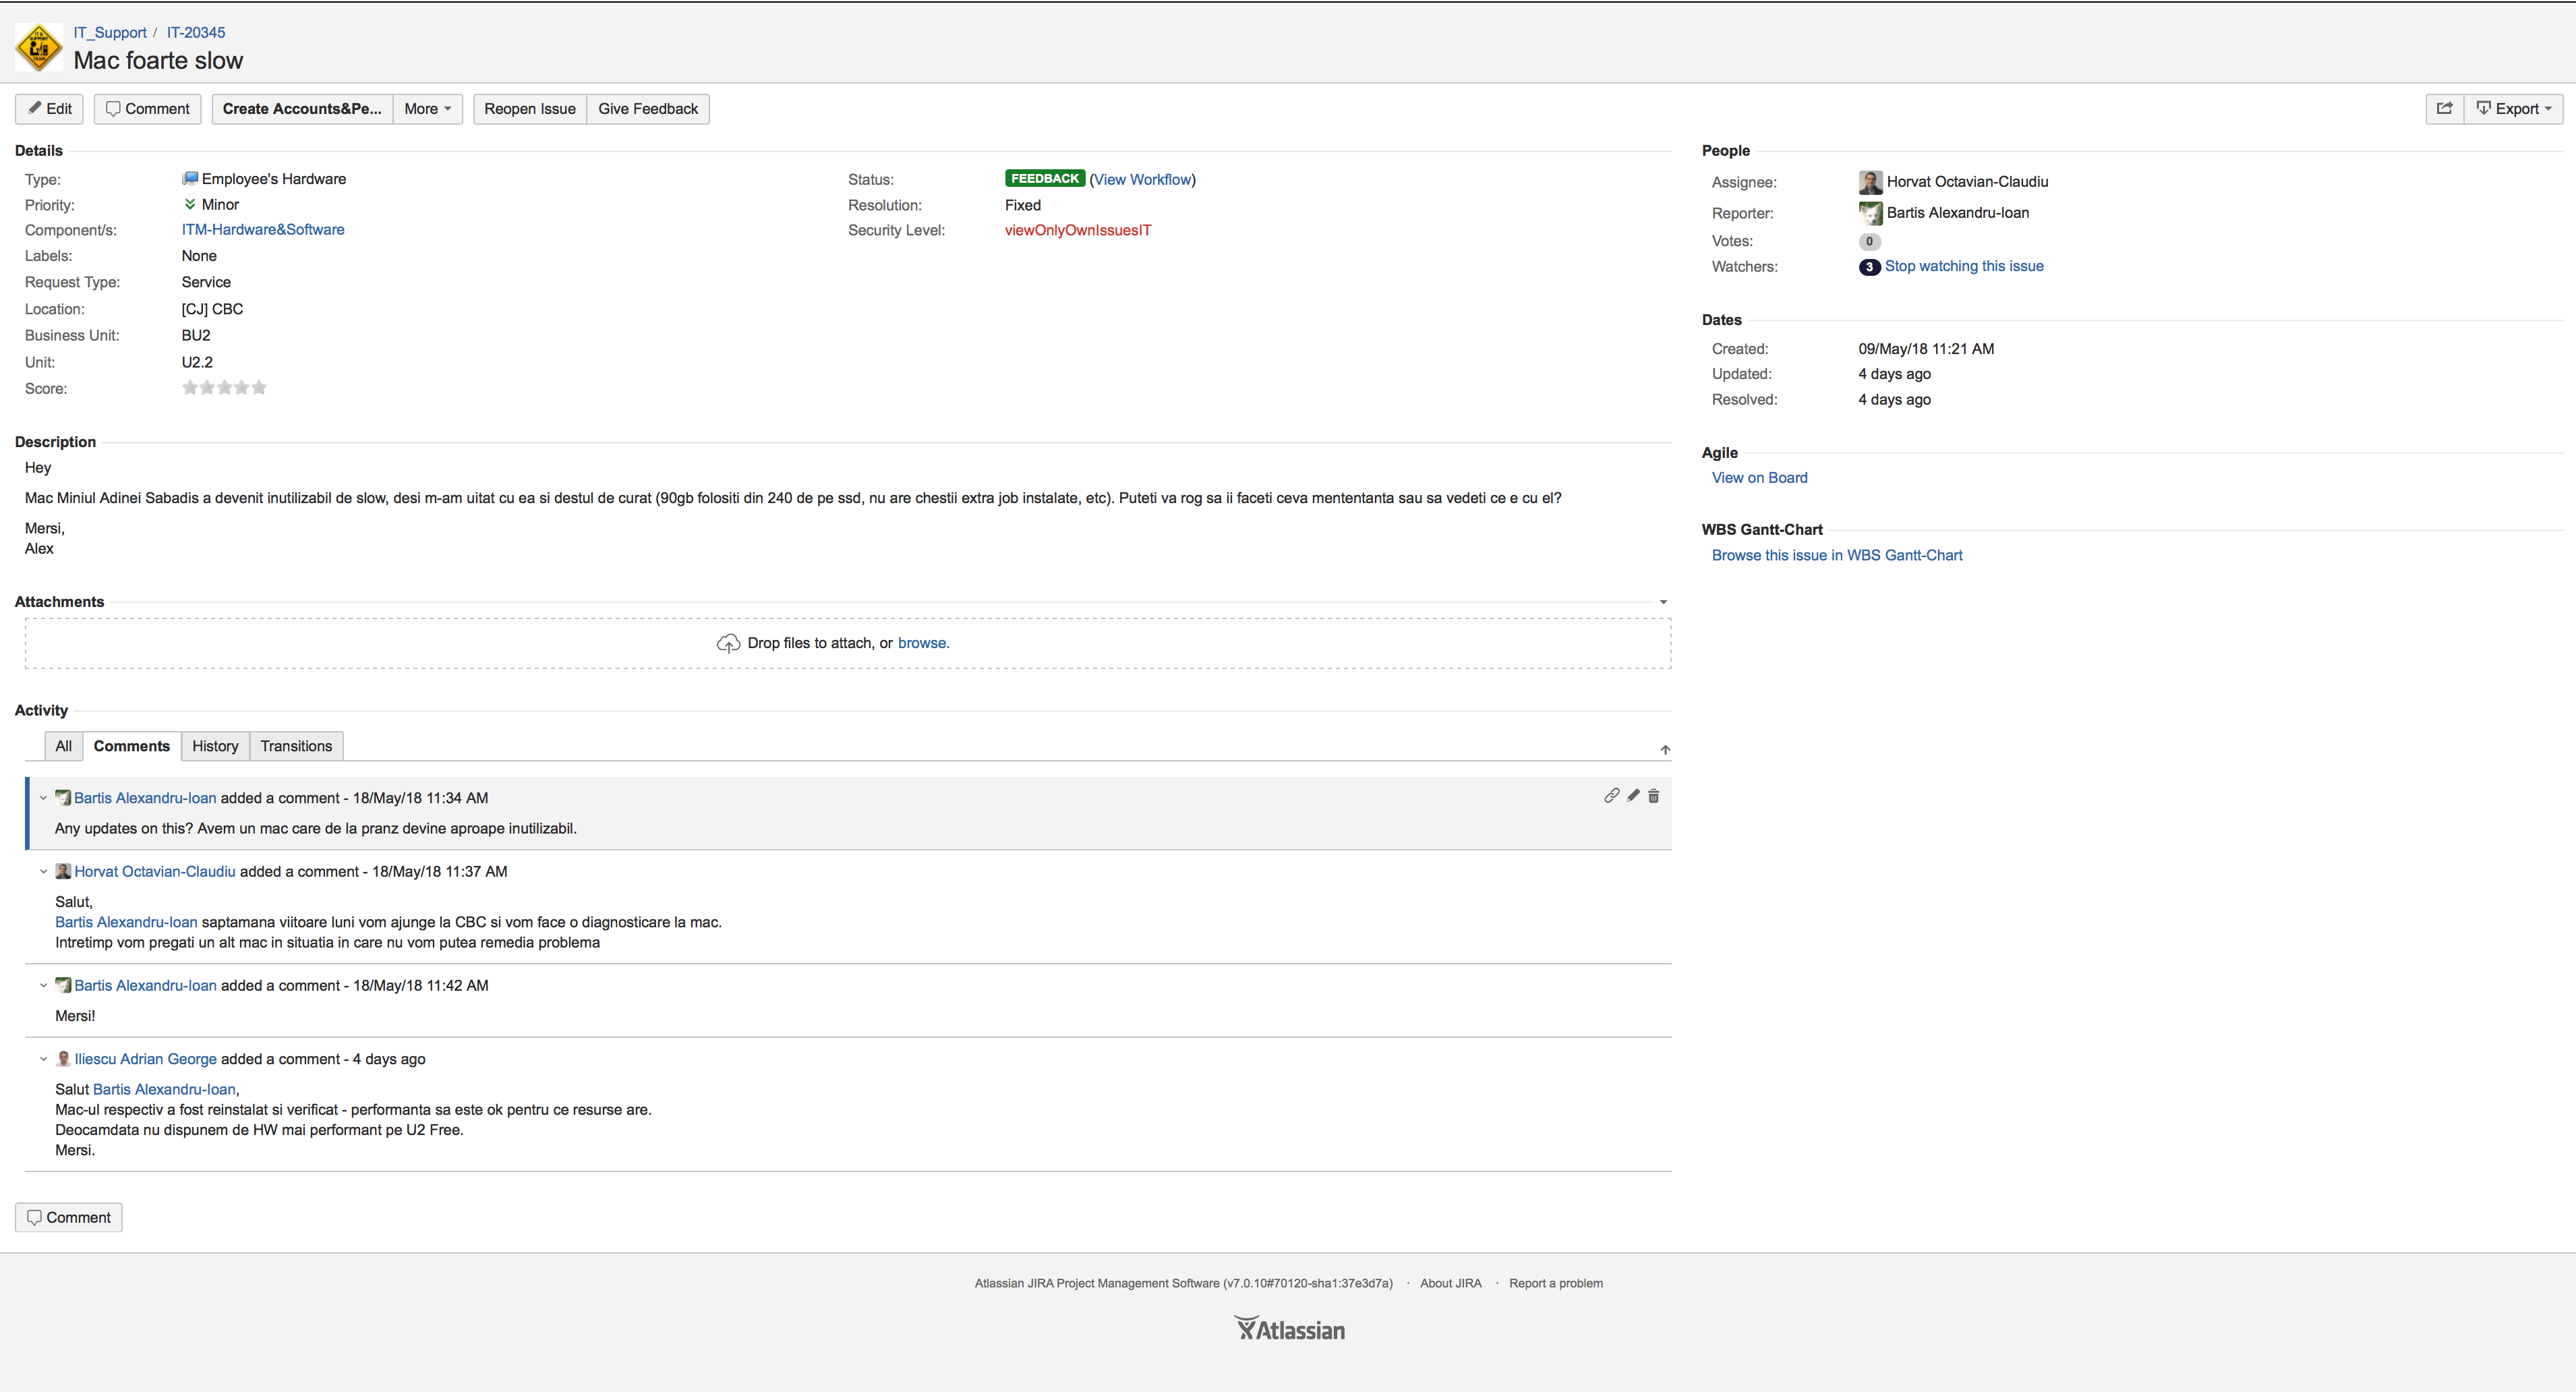The image size is (2576, 1392).
Task: Collapse Horvat Octavian-Claudiu's 11:37 AM comment
Action: pyautogui.click(x=43, y=871)
